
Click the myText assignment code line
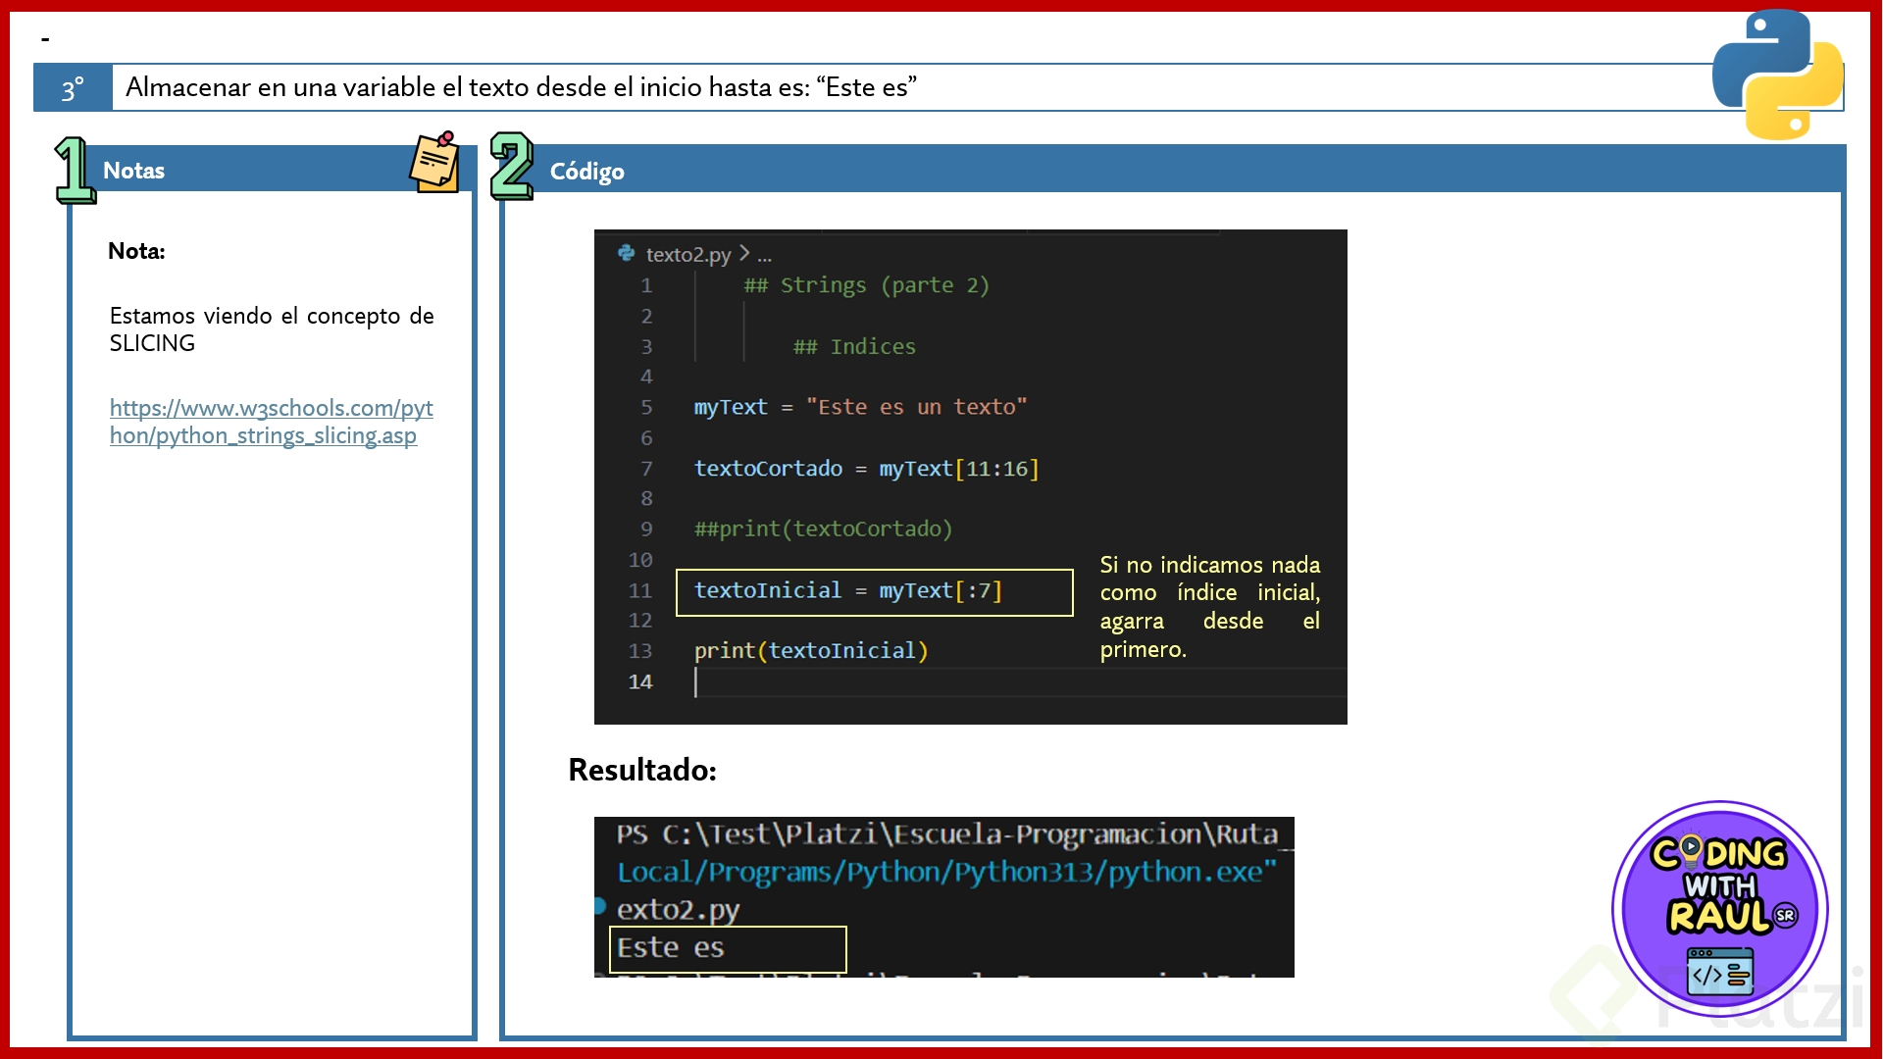tap(859, 407)
